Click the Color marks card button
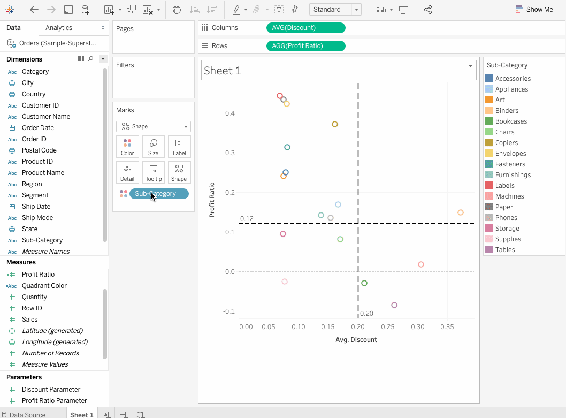Image resolution: width=566 pixels, height=418 pixels. click(127, 147)
